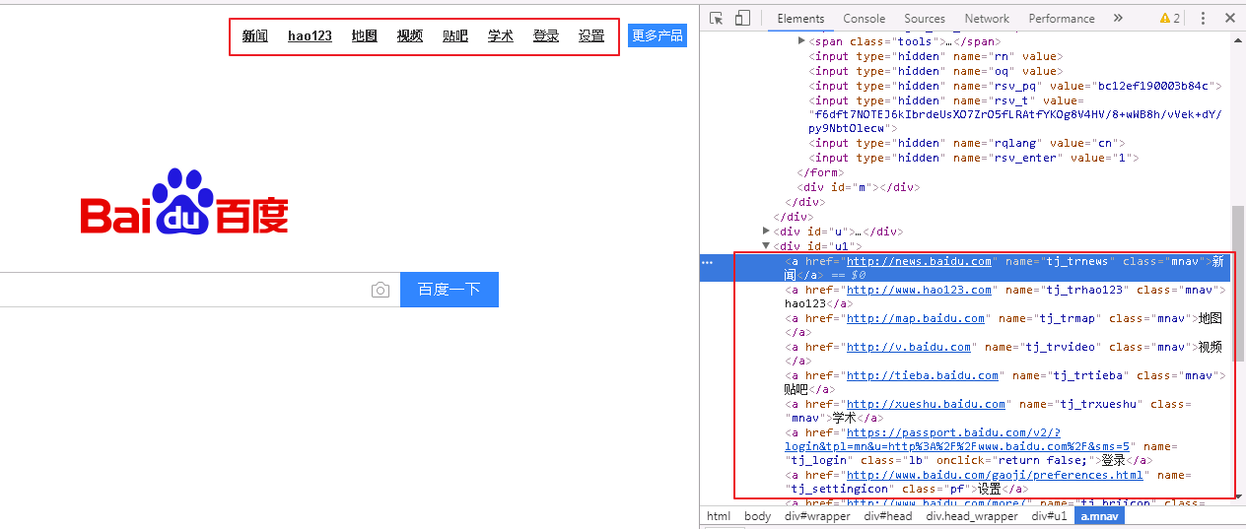
Task: Click the 更多产品 button
Action: [x=658, y=35]
